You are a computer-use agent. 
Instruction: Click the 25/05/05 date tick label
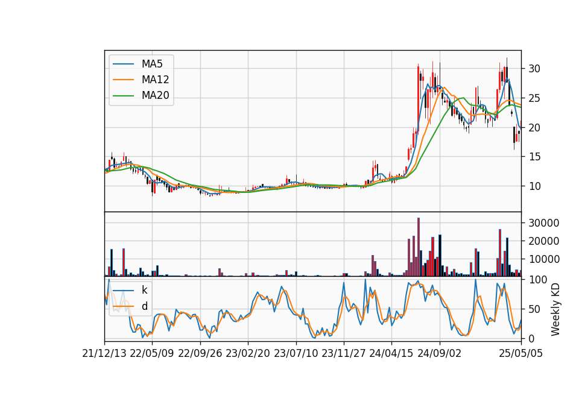click(521, 354)
